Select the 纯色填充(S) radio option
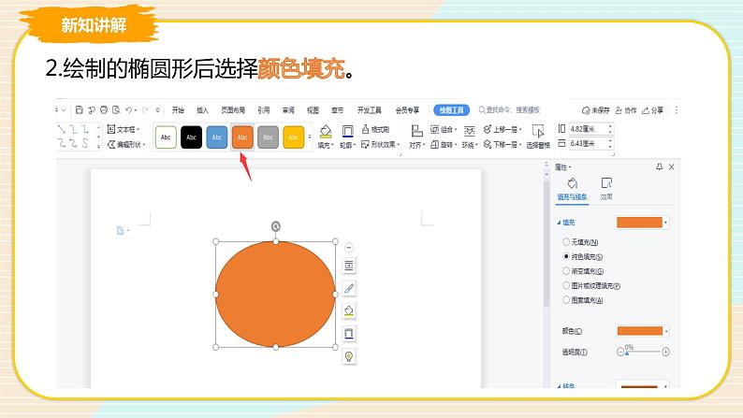This screenshot has height=418, width=743. [x=582, y=256]
